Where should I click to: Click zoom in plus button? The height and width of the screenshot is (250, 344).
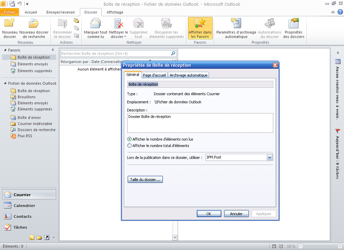[340, 246]
